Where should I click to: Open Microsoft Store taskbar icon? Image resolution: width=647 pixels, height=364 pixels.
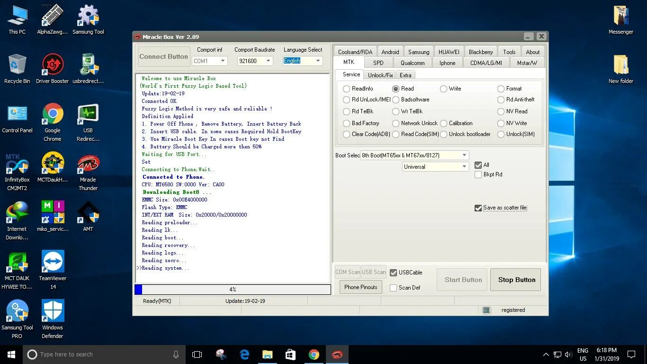click(x=290, y=354)
